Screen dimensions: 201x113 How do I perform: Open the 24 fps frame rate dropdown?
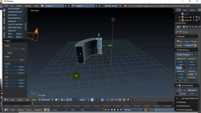(192, 74)
